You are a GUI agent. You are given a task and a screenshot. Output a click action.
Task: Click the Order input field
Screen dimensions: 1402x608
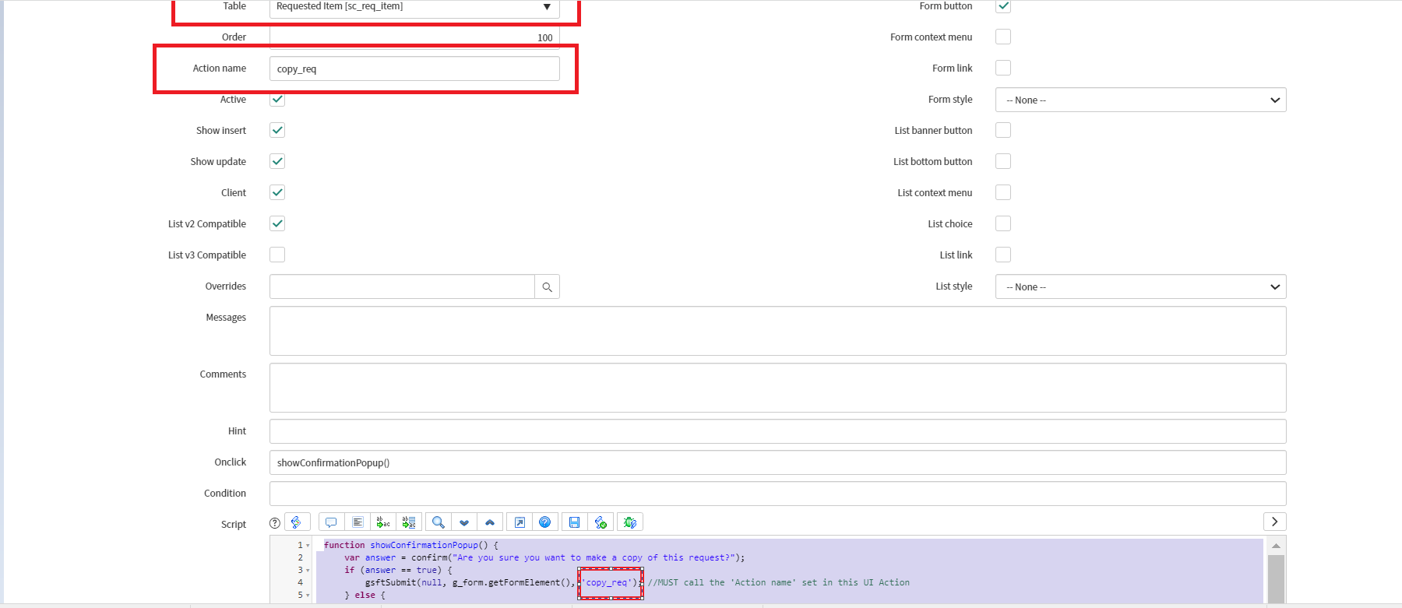click(414, 37)
